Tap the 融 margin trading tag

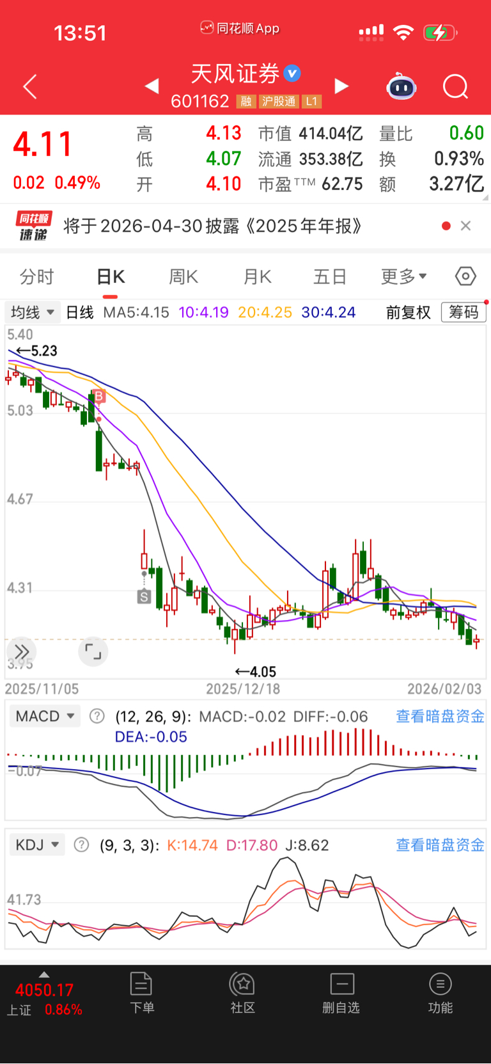246,101
